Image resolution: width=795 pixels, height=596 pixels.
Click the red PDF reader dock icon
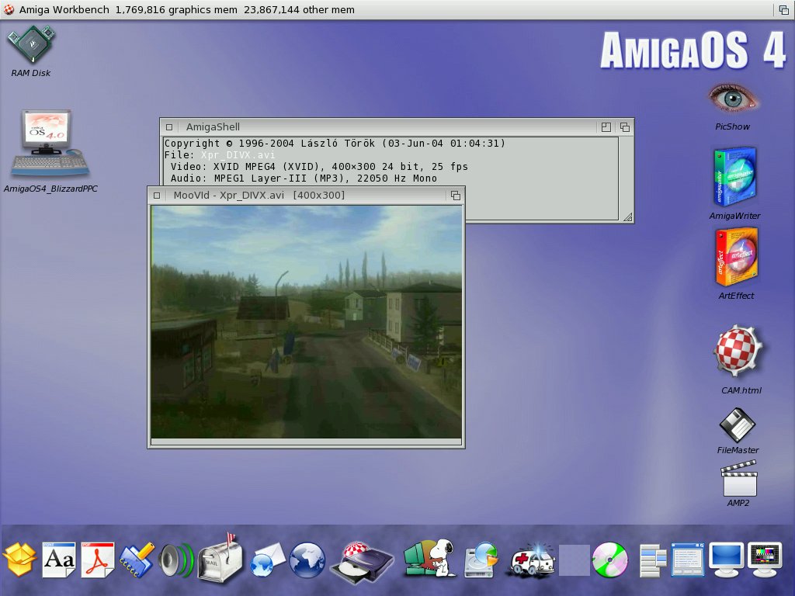[98, 560]
